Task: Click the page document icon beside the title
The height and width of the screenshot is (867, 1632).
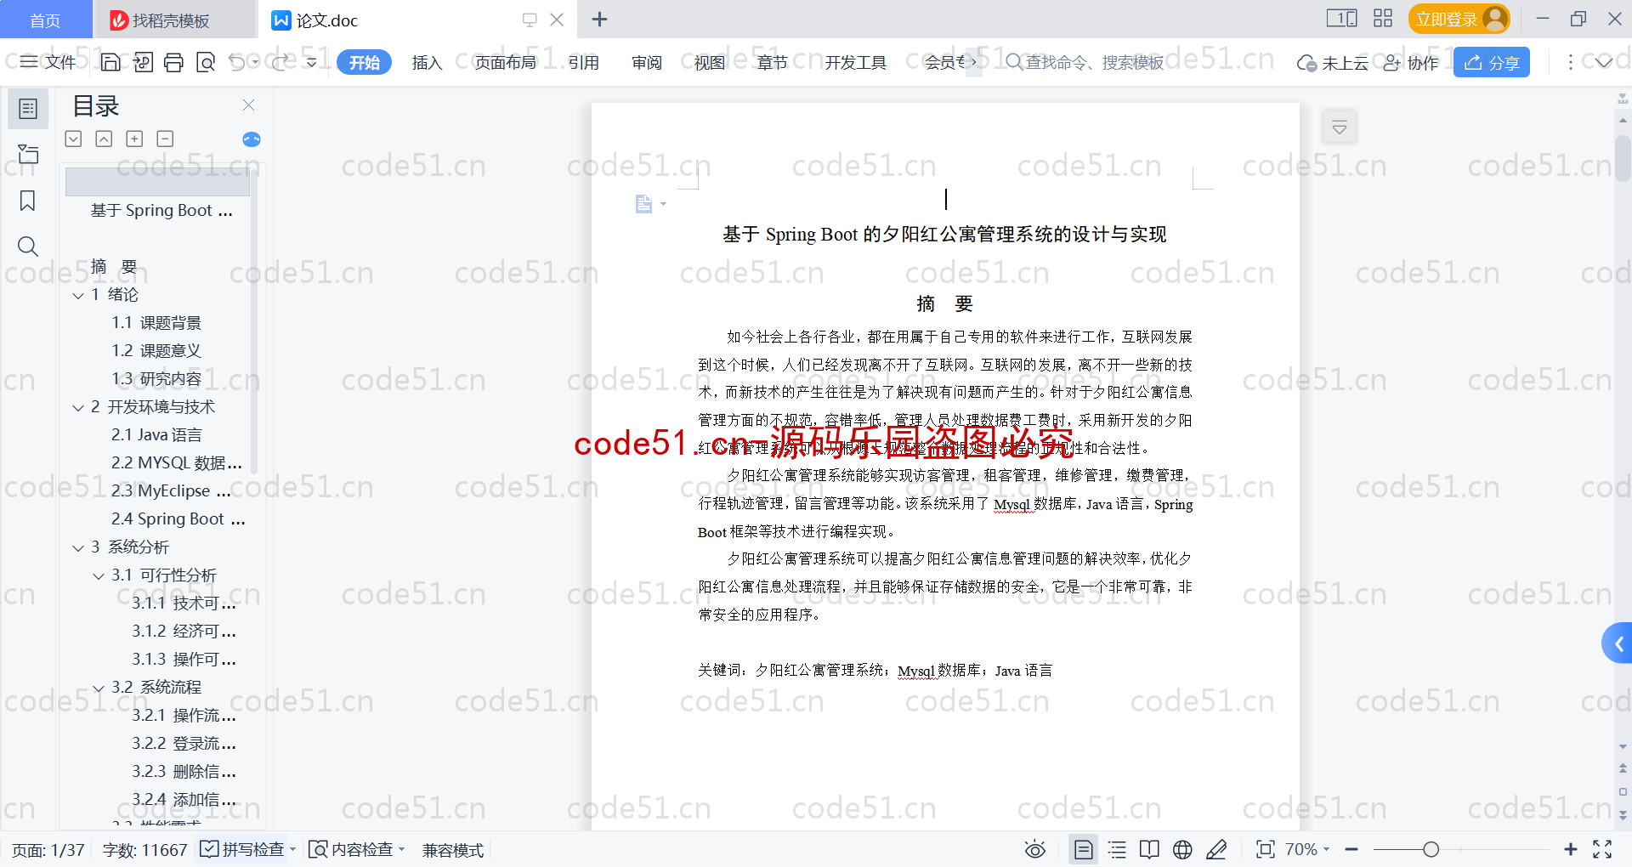Action: (644, 204)
